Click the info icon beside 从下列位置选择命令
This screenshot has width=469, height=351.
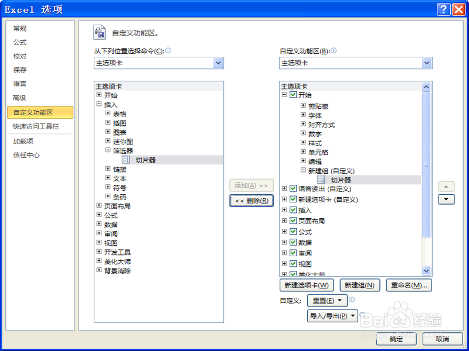point(168,50)
